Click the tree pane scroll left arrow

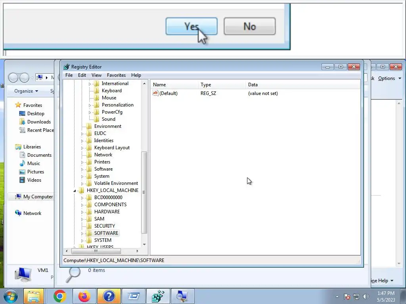click(x=67, y=251)
